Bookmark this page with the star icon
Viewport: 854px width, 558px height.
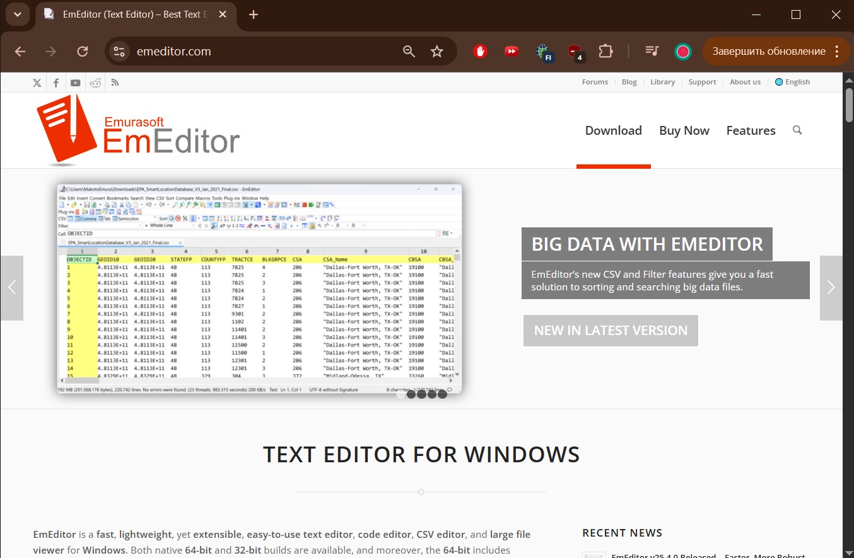pos(437,52)
